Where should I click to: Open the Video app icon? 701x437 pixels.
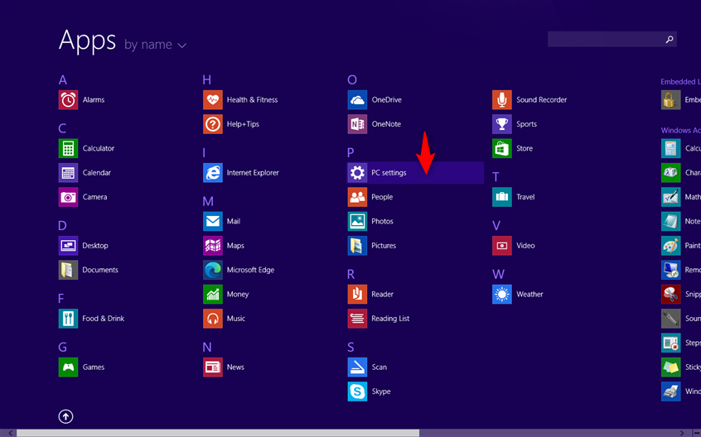(x=502, y=246)
